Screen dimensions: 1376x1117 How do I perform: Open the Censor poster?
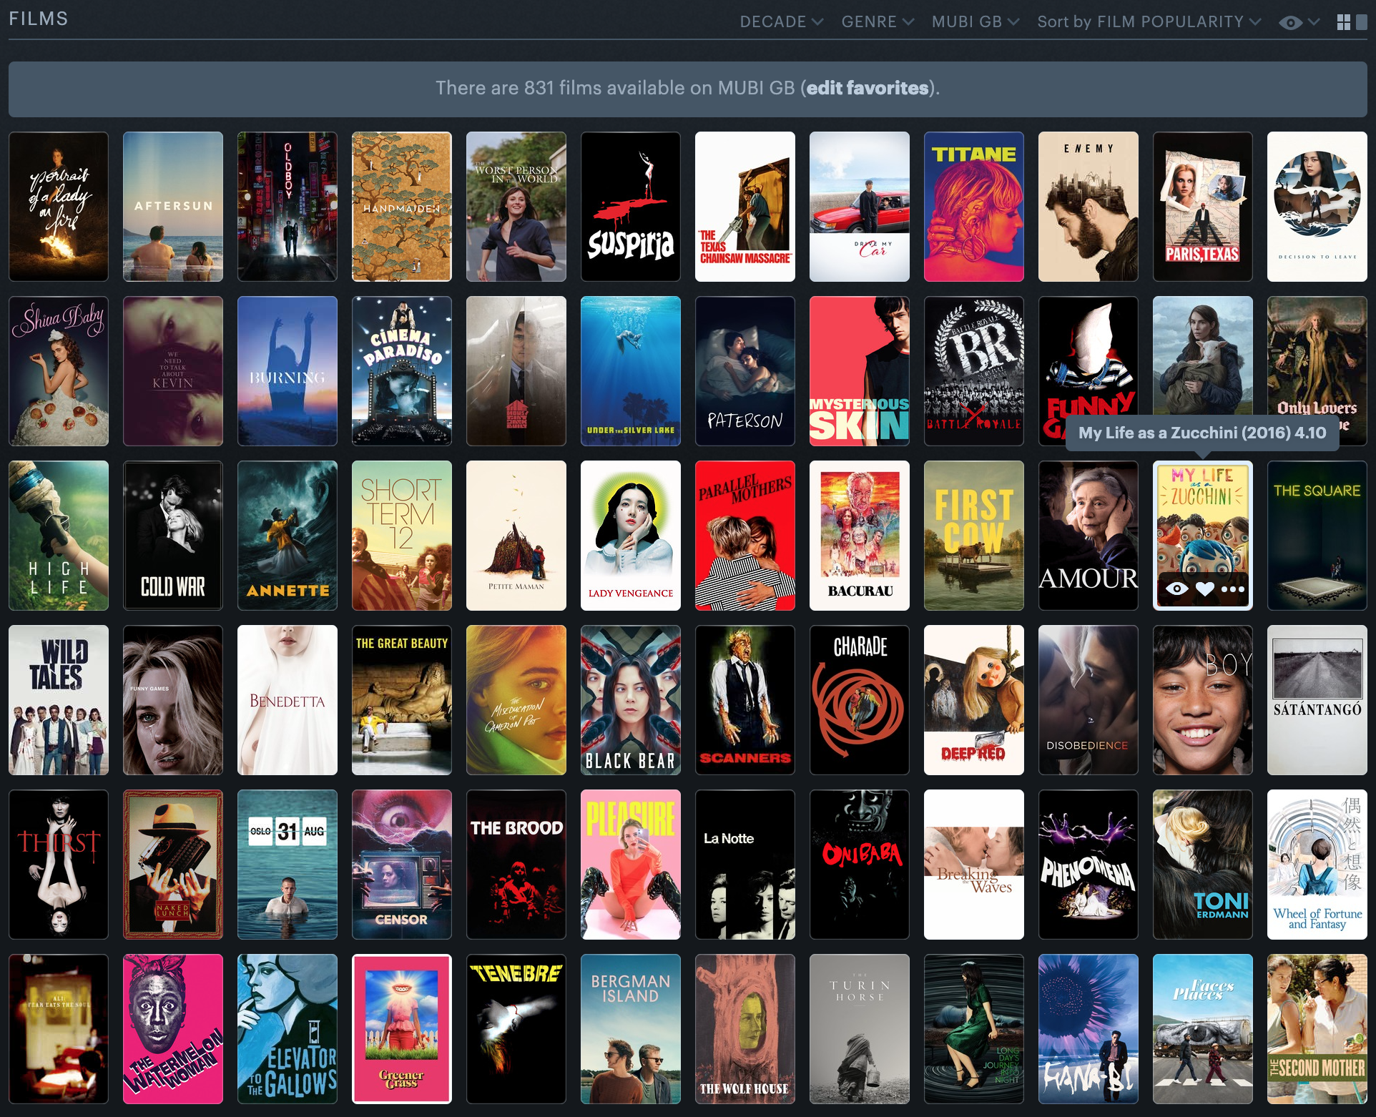[x=402, y=865]
